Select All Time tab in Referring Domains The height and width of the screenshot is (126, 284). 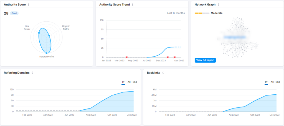[132, 82]
